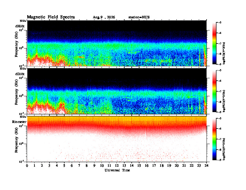Click the "-9" value on Riometer colorbar
This screenshot has height=190, width=246.
click(x=220, y=160)
